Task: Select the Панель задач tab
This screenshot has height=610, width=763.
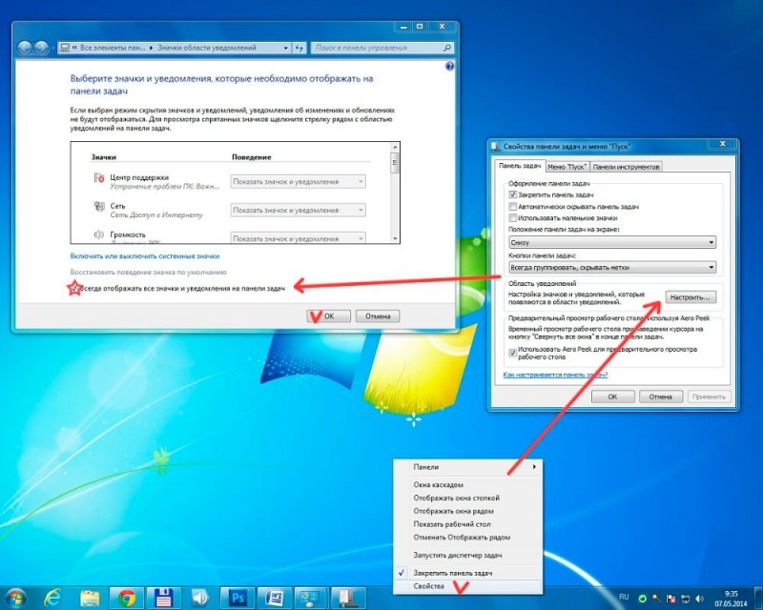Action: [x=520, y=166]
